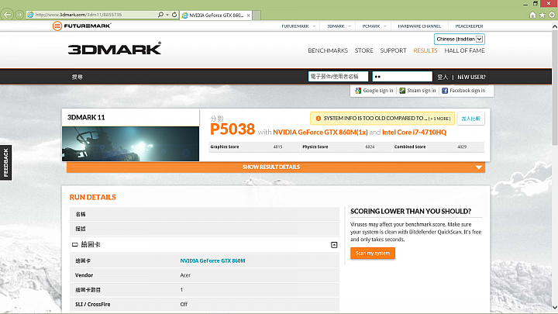Open address bar autocomplete dropdown arrow

tap(167, 15)
